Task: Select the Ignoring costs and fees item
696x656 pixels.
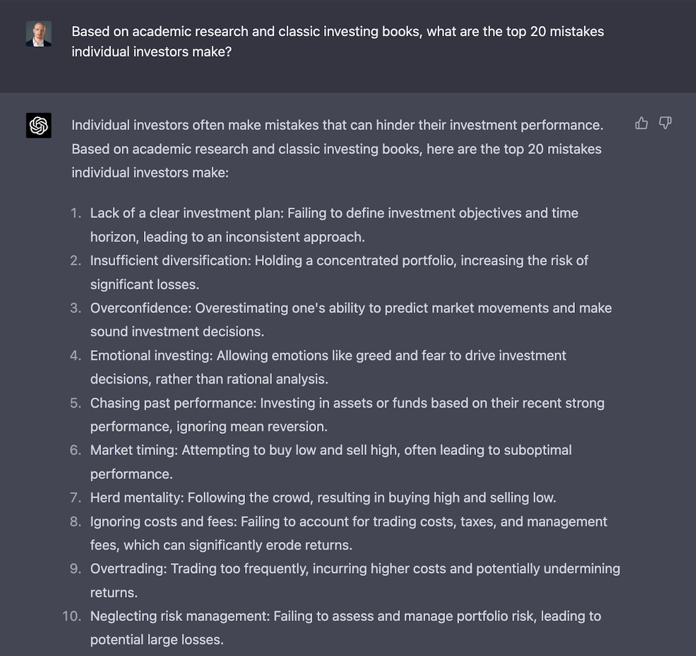Action: pyautogui.click(x=349, y=533)
